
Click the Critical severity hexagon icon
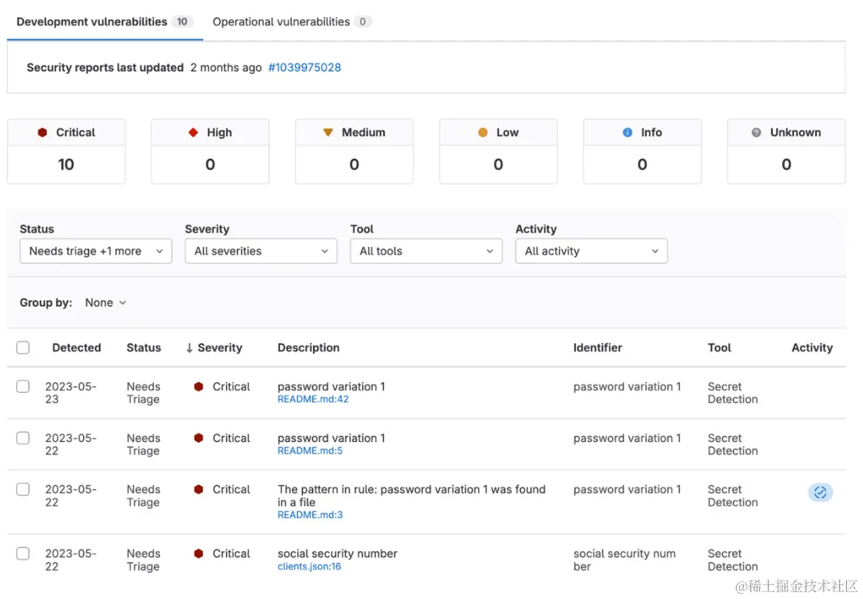click(42, 132)
